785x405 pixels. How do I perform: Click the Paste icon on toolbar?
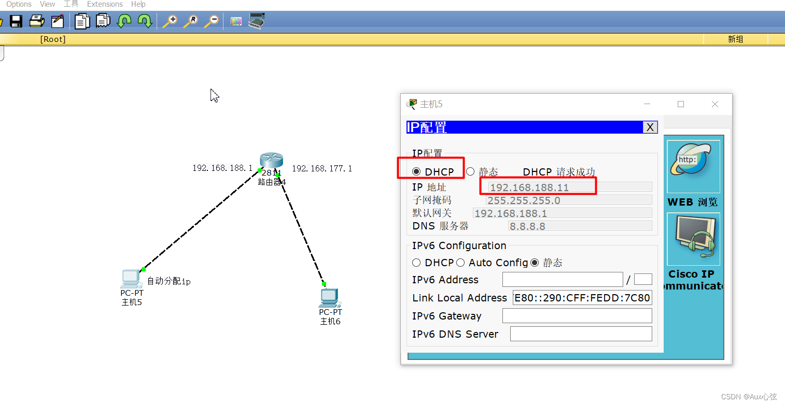(x=102, y=21)
